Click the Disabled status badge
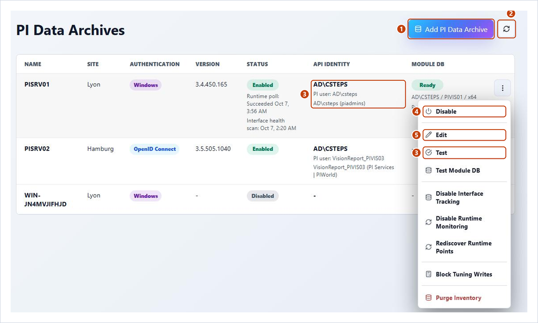This screenshot has width=538, height=323. click(x=263, y=196)
